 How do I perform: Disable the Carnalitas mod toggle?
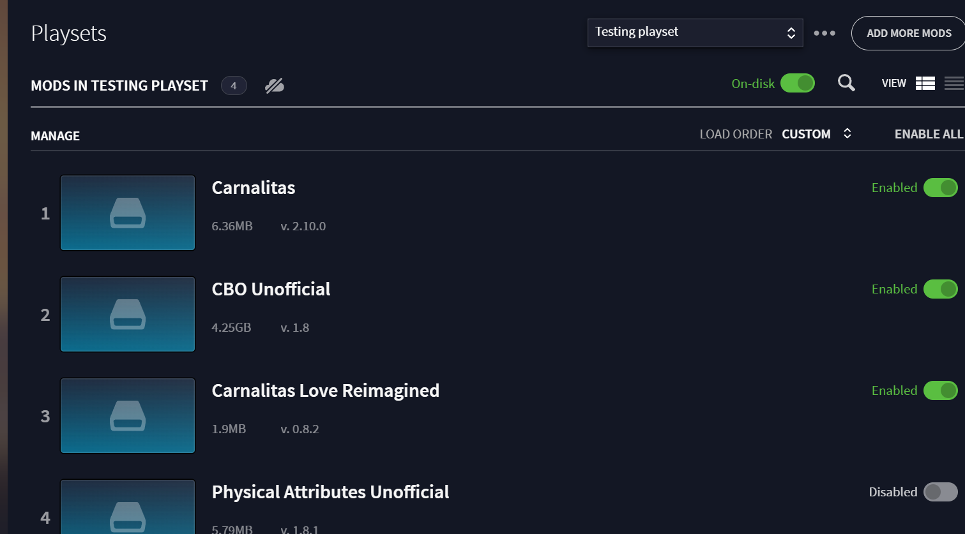coord(940,188)
